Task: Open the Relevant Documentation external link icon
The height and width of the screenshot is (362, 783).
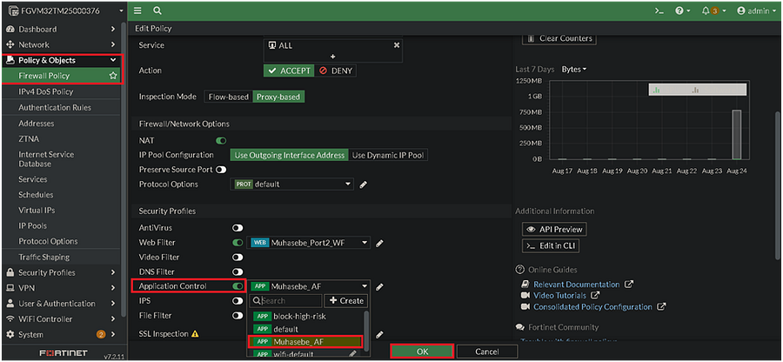Action: [629, 284]
